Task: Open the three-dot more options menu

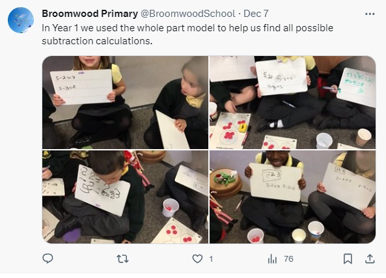Action: (370, 14)
